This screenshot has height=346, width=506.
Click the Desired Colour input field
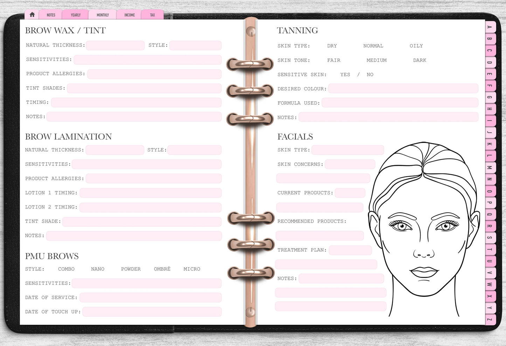pos(403,89)
